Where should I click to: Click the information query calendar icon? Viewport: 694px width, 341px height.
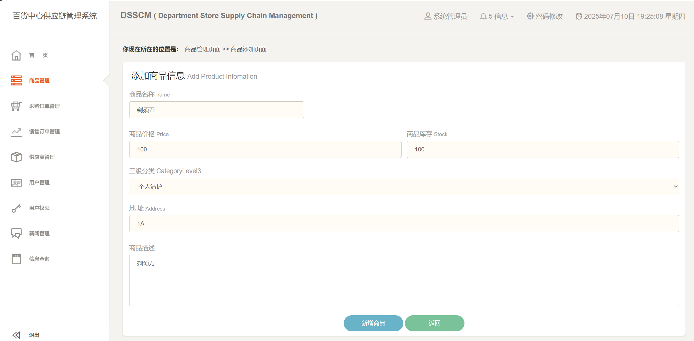(x=16, y=259)
